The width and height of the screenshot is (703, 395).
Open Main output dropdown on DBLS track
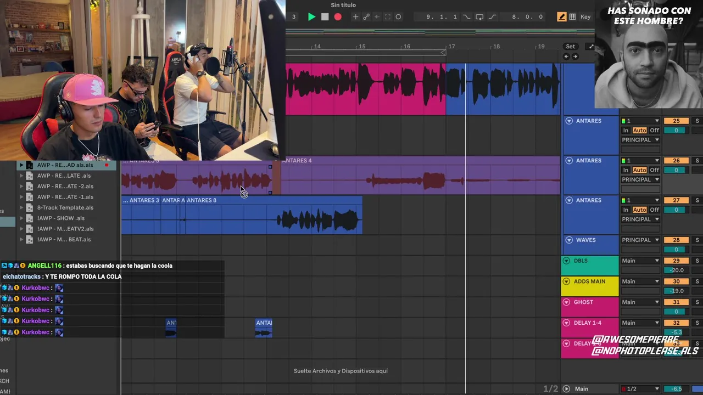click(x=640, y=261)
